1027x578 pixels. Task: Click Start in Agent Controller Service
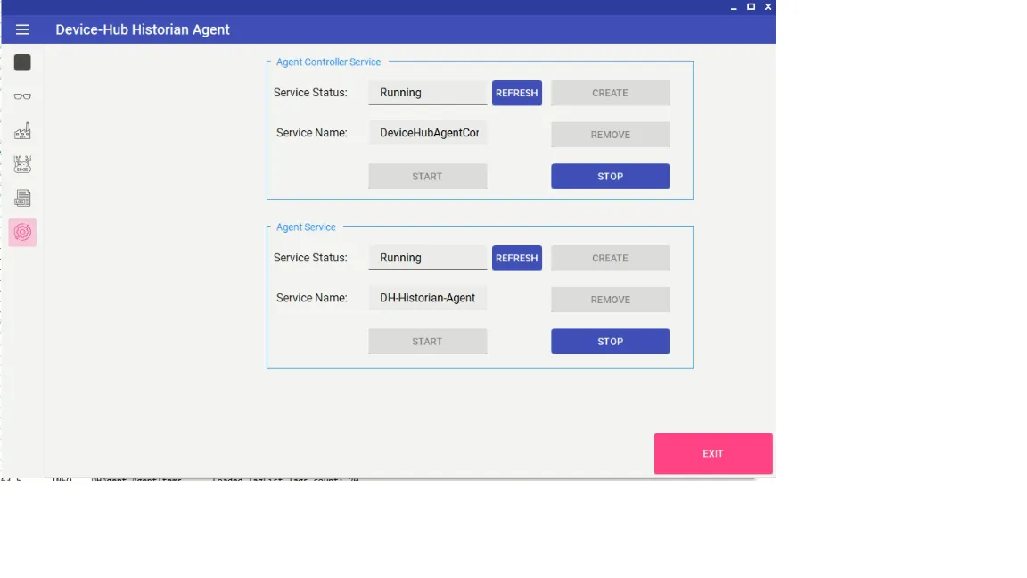[x=427, y=177]
